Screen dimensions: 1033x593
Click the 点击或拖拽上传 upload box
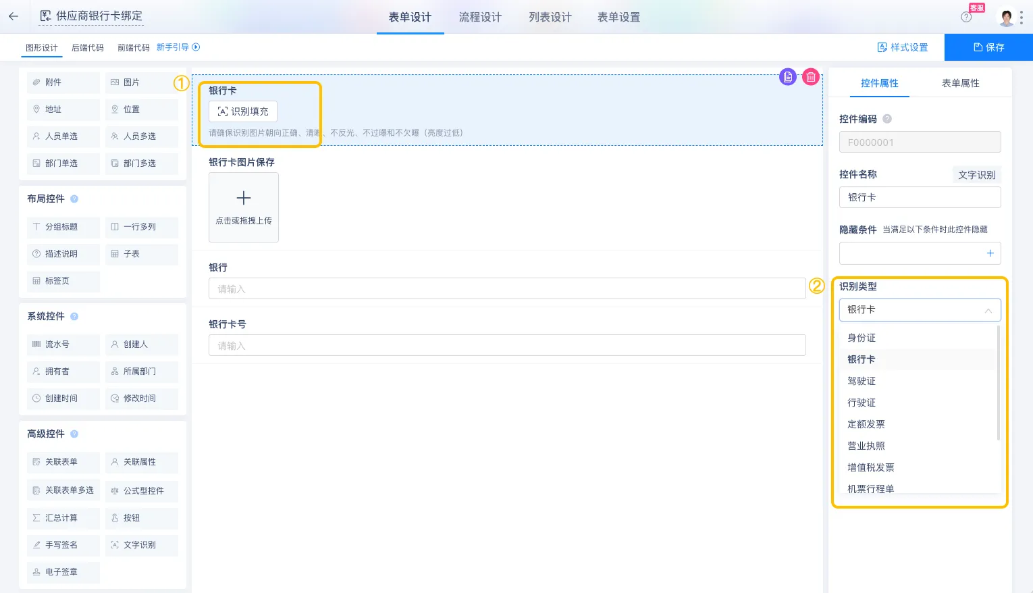coord(244,207)
